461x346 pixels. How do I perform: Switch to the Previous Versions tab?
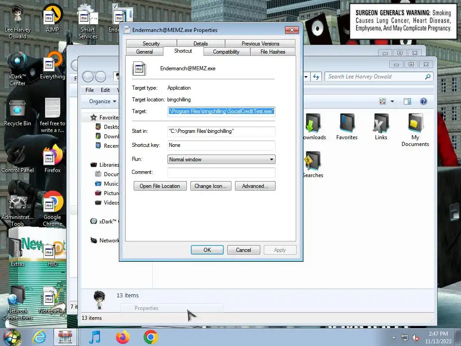(260, 44)
